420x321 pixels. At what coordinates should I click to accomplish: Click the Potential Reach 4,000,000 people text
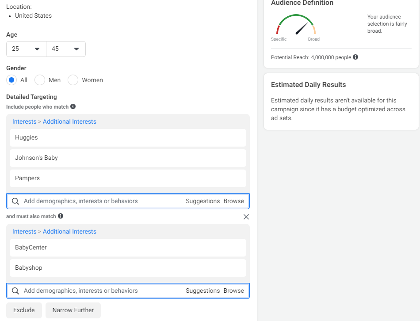[x=311, y=57]
